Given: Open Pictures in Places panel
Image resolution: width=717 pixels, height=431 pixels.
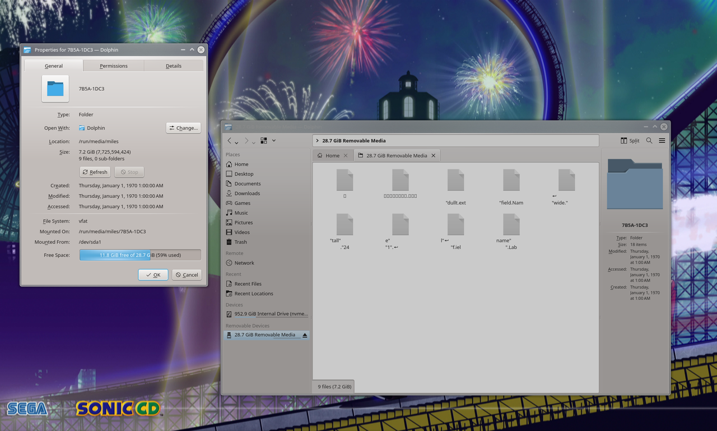Looking at the screenshot, I should (x=267, y=223).
